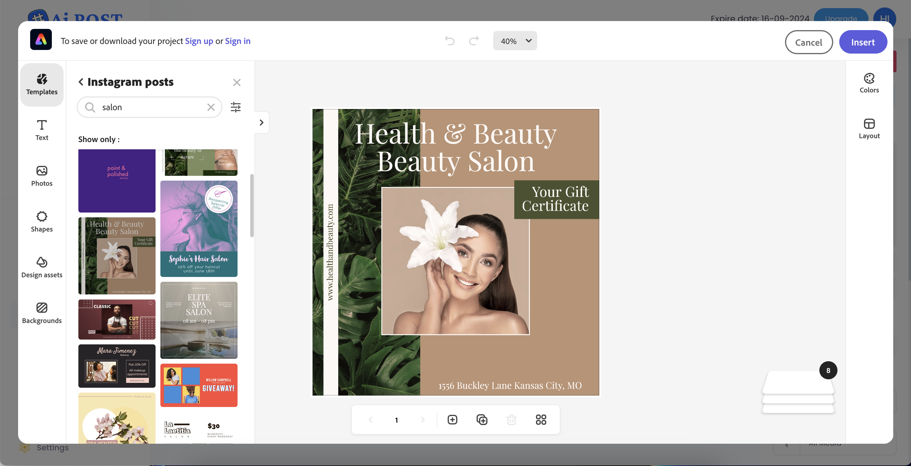The height and width of the screenshot is (466, 911).
Task: Click the Sign up link
Action: click(x=199, y=41)
